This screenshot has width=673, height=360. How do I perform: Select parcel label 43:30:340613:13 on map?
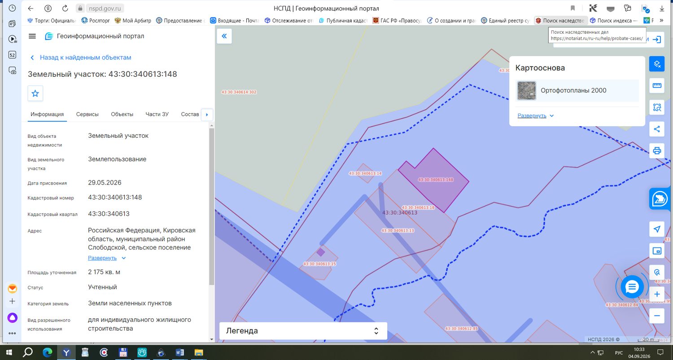pyautogui.click(x=398, y=230)
